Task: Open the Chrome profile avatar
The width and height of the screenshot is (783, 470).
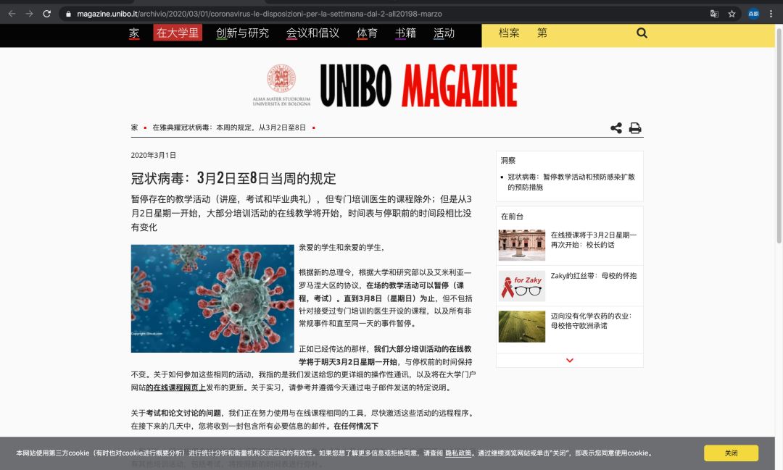Action: point(753,14)
